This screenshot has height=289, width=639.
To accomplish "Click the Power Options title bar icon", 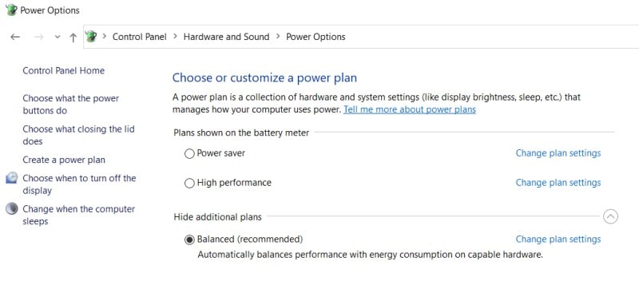I will click(11, 10).
